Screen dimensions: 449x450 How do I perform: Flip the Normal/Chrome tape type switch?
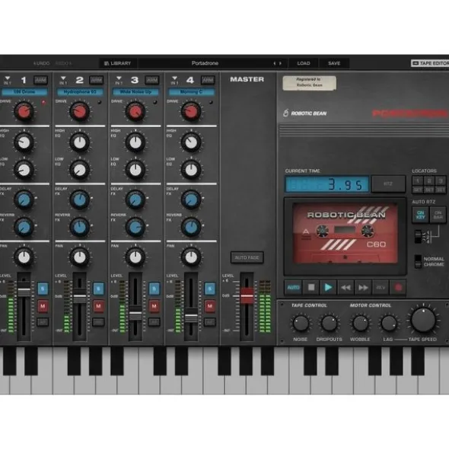coord(418,261)
